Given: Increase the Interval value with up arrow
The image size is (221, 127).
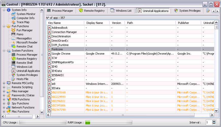Looking at the screenshot, I should [x=214, y=121].
